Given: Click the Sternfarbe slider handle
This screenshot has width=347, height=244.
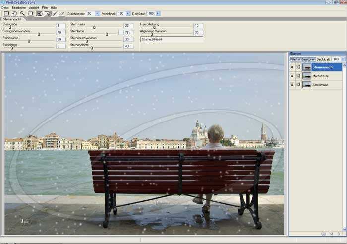Looking at the screenshot, I should [107, 34].
